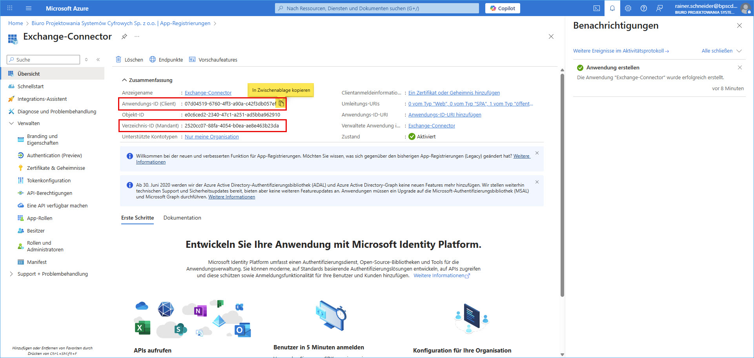Screen dimensions: 754x358
Task: Dismiss the Willkommen info banner
Action: [x=537, y=153]
